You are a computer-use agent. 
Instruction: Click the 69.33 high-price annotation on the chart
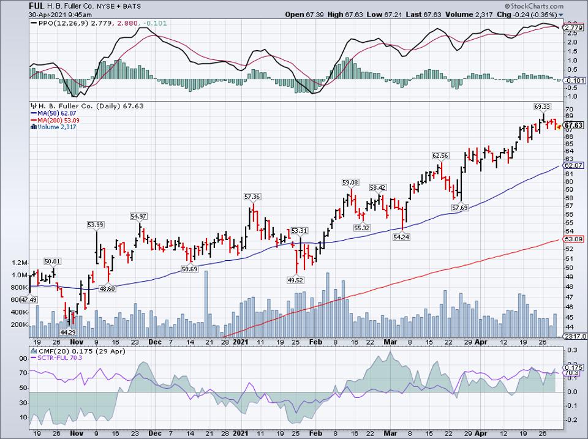point(541,106)
